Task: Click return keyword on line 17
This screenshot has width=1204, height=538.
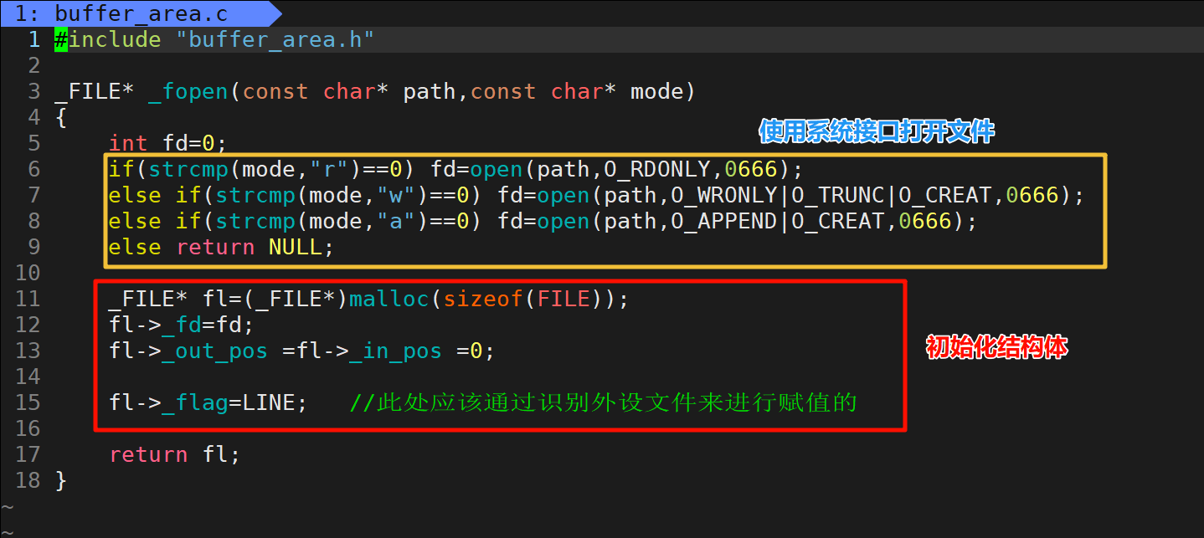Action: coord(148,454)
